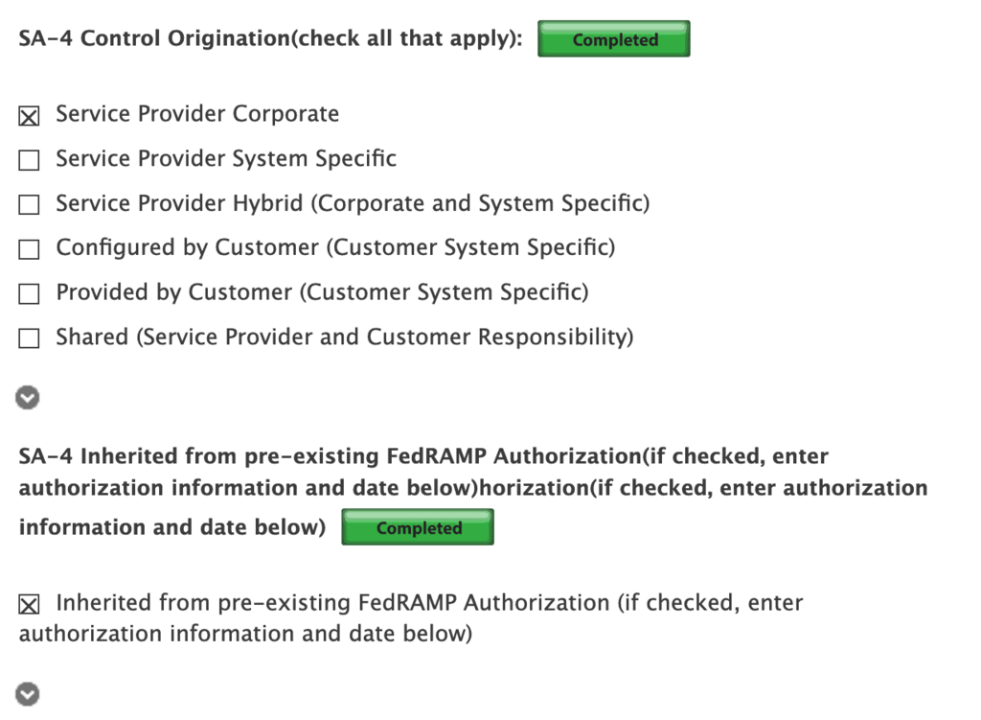Click the 'Shared (Service Provider and Customer Responsibility)' text
981x720 pixels.
[x=345, y=337]
